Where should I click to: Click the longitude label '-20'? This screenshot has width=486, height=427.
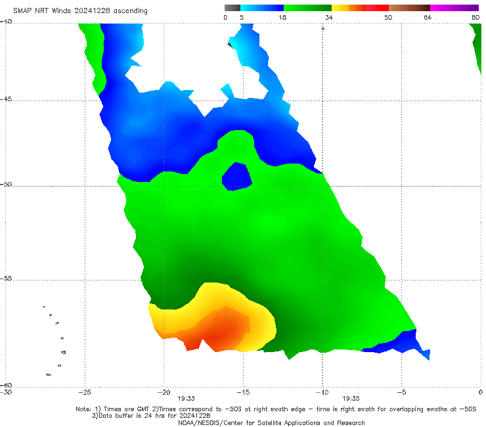coord(164,392)
